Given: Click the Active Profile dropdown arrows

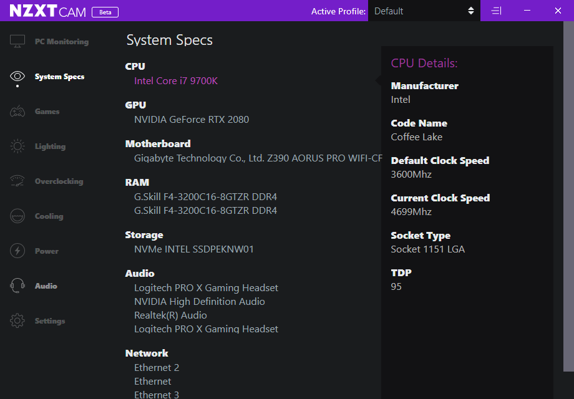Looking at the screenshot, I should pos(471,11).
